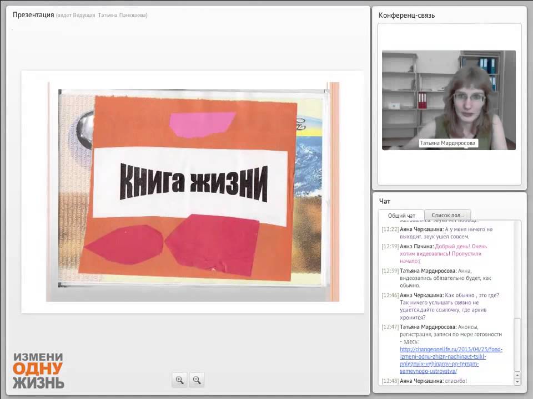Click the Татьяна Мардиросова name label on video
The image size is (533, 399).
pyautogui.click(x=447, y=143)
